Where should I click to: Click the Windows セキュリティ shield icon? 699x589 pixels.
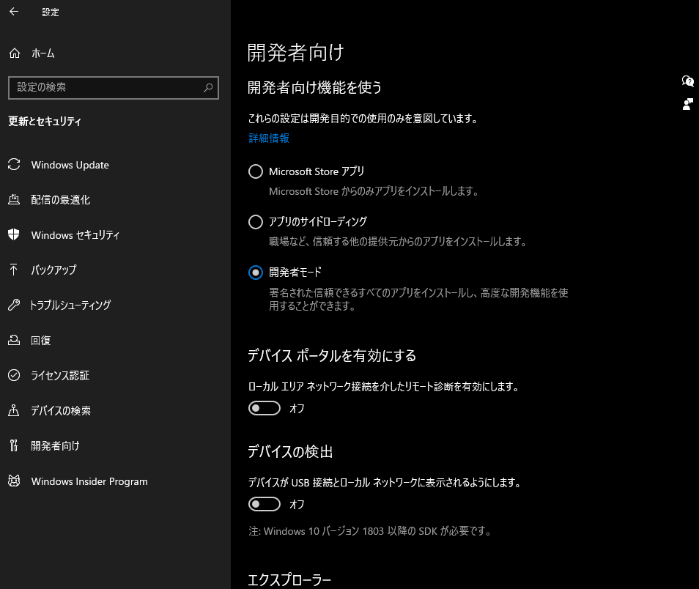tap(14, 234)
